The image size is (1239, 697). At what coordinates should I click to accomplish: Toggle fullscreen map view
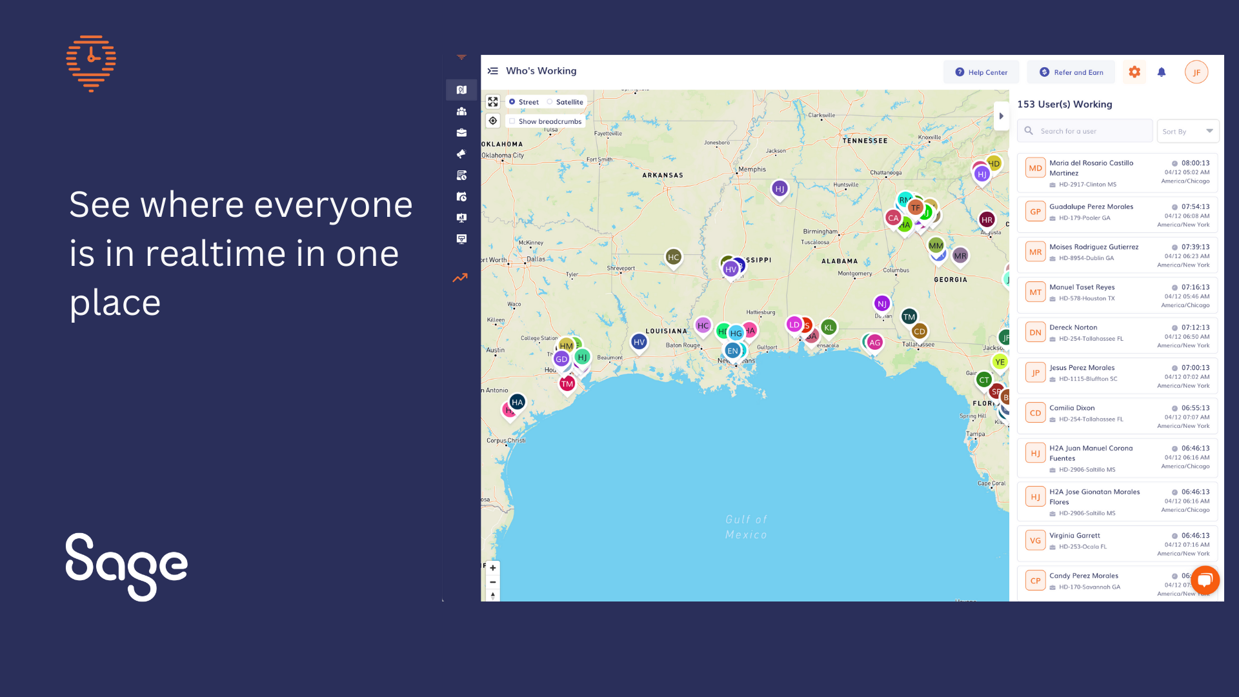493,102
